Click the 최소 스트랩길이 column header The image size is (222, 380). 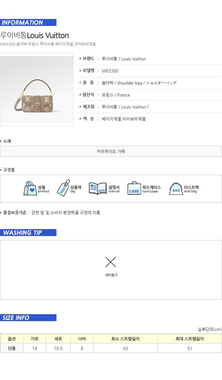coord(125,339)
